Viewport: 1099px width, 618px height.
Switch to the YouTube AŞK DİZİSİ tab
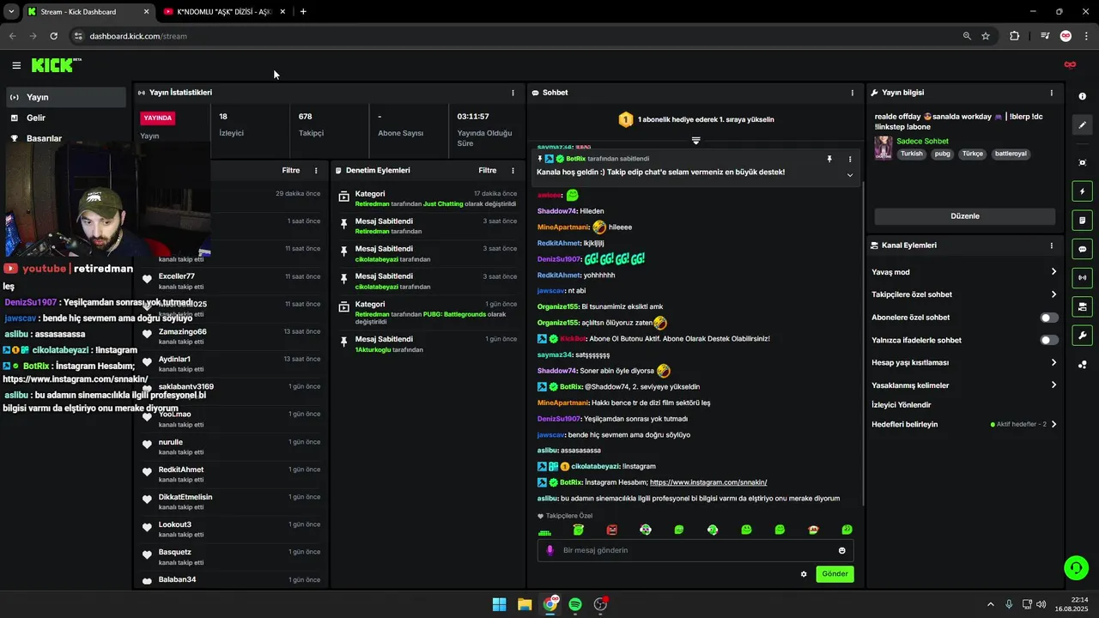(x=225, y=12)
